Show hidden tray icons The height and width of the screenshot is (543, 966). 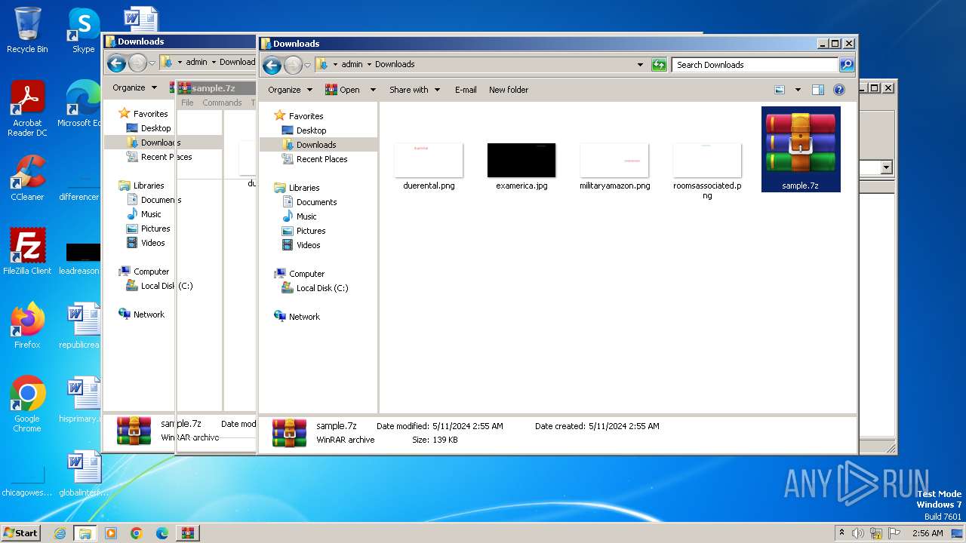[x=841, y=533]
